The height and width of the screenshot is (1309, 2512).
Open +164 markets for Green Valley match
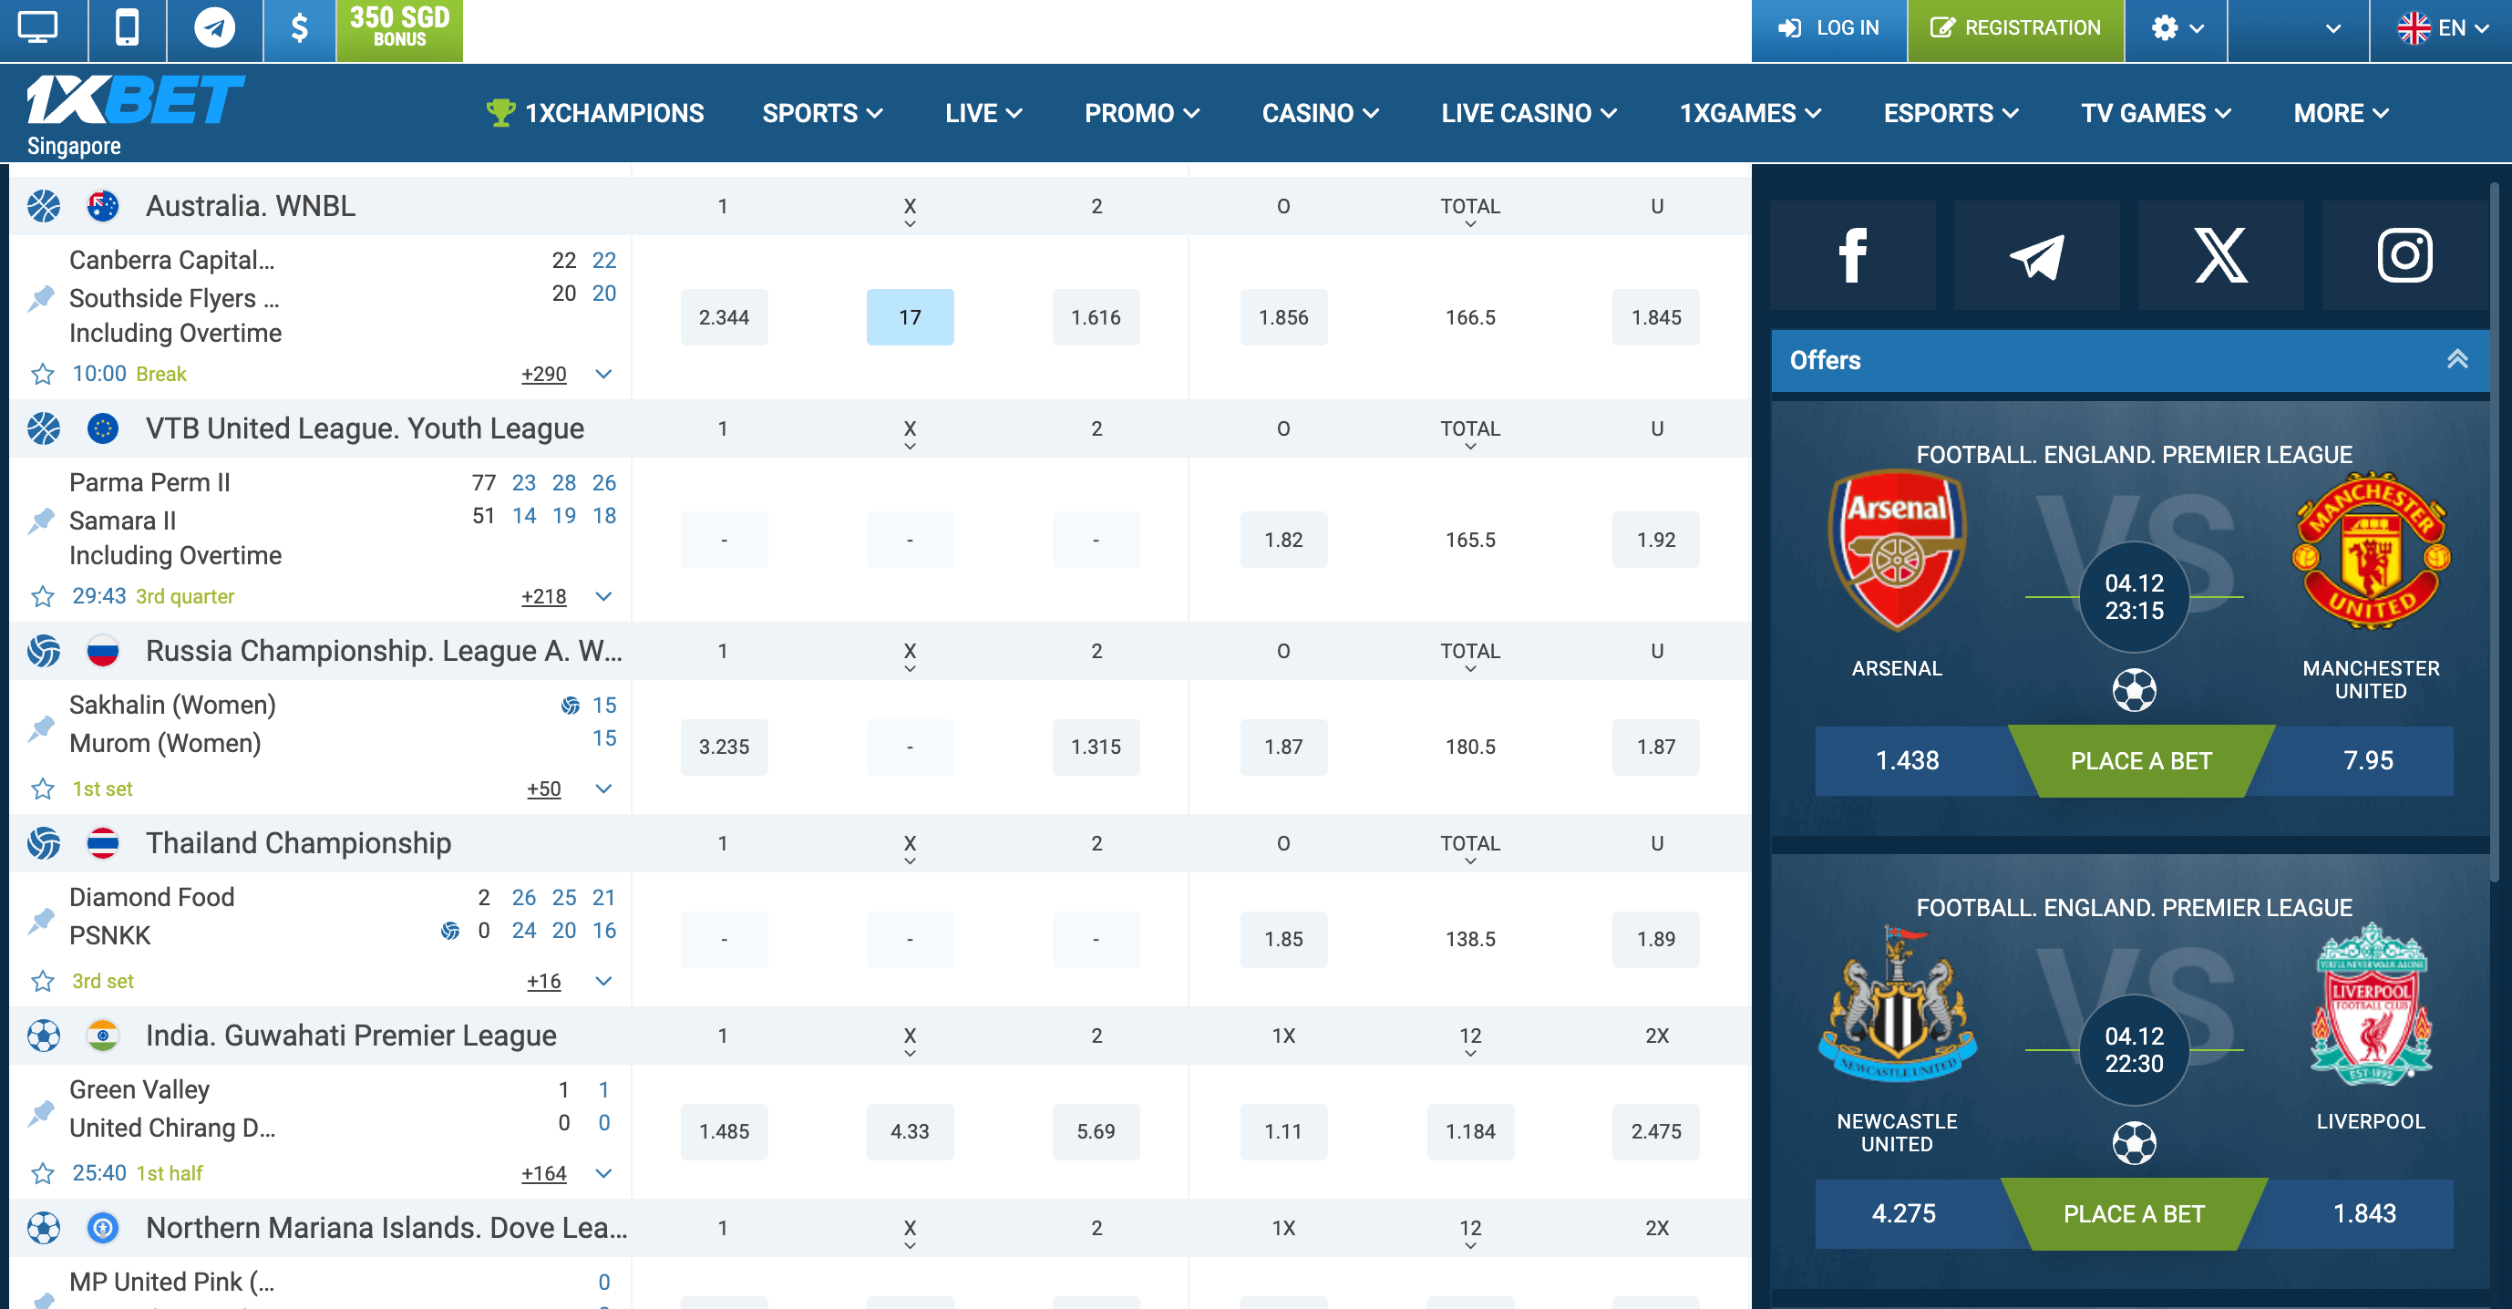[544, 1172]
